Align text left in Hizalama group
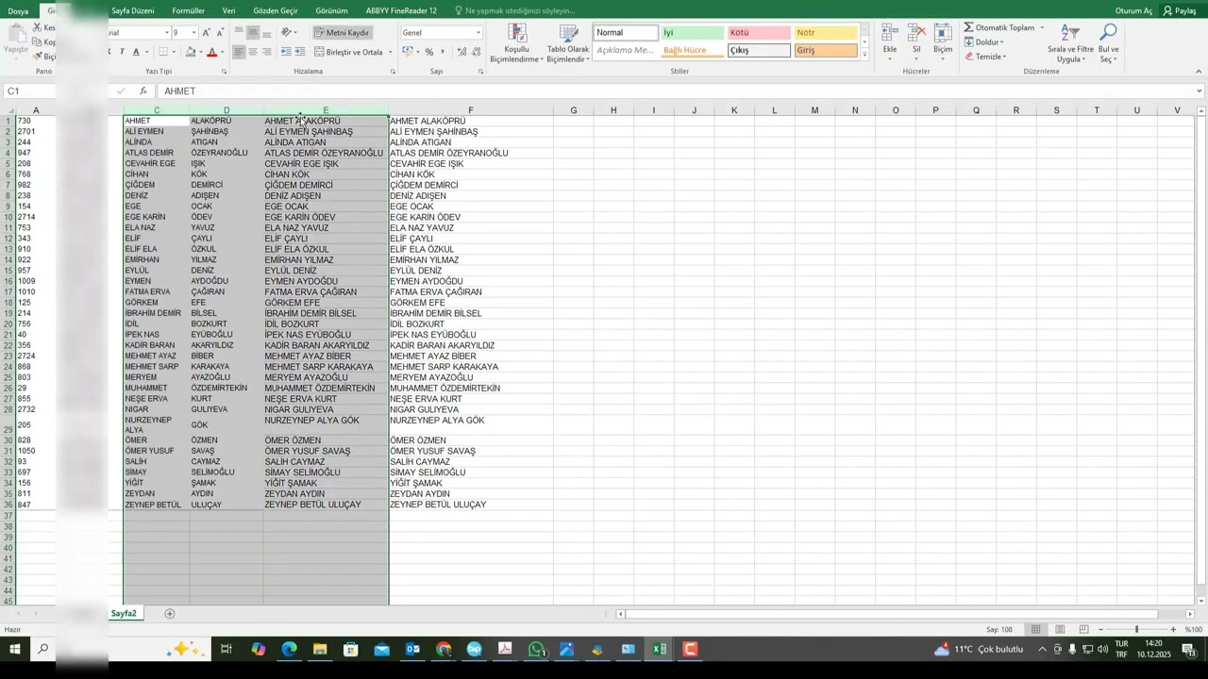The height and width of the screenshot is (679, 1208). [x=239, y=52]
